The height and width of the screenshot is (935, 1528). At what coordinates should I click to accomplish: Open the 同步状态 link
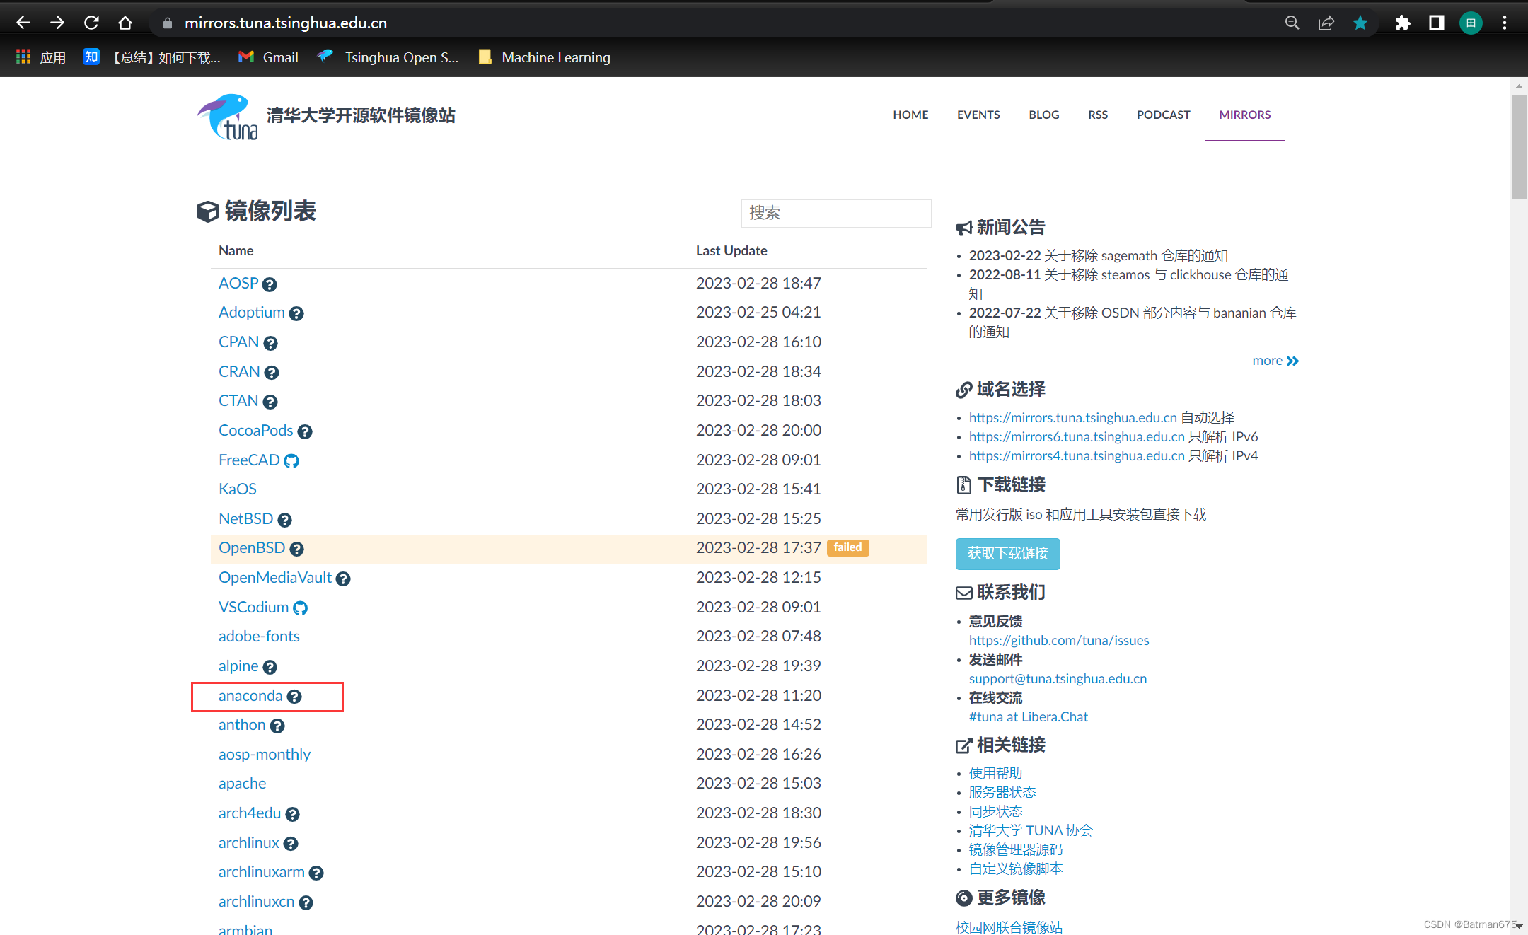pos(996,811)
